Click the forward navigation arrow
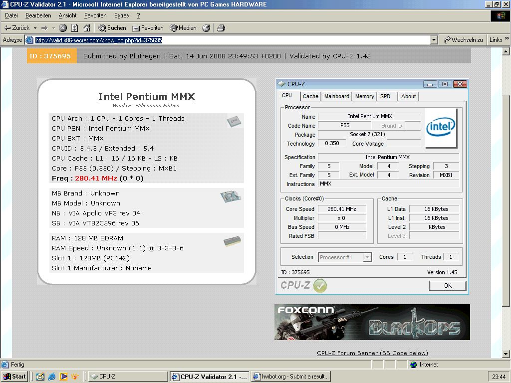 click(44, 28)
